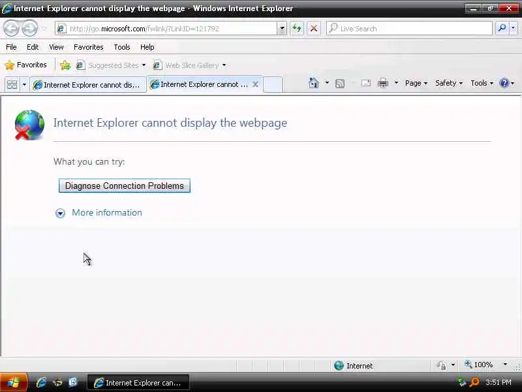This screenshot has height=392, width=522.
Task: Click the Windows Start button
Action: click(x=13, y=383)
